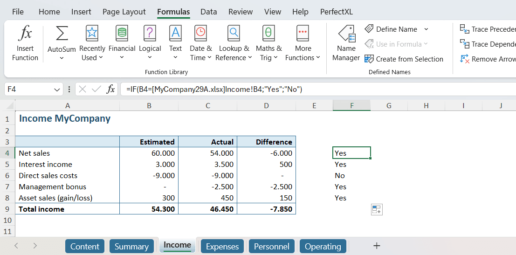Select the 'Estimated' header cell
Image resolution: width=516 pixels, height=255 pixels.
(x=149, y=142)
